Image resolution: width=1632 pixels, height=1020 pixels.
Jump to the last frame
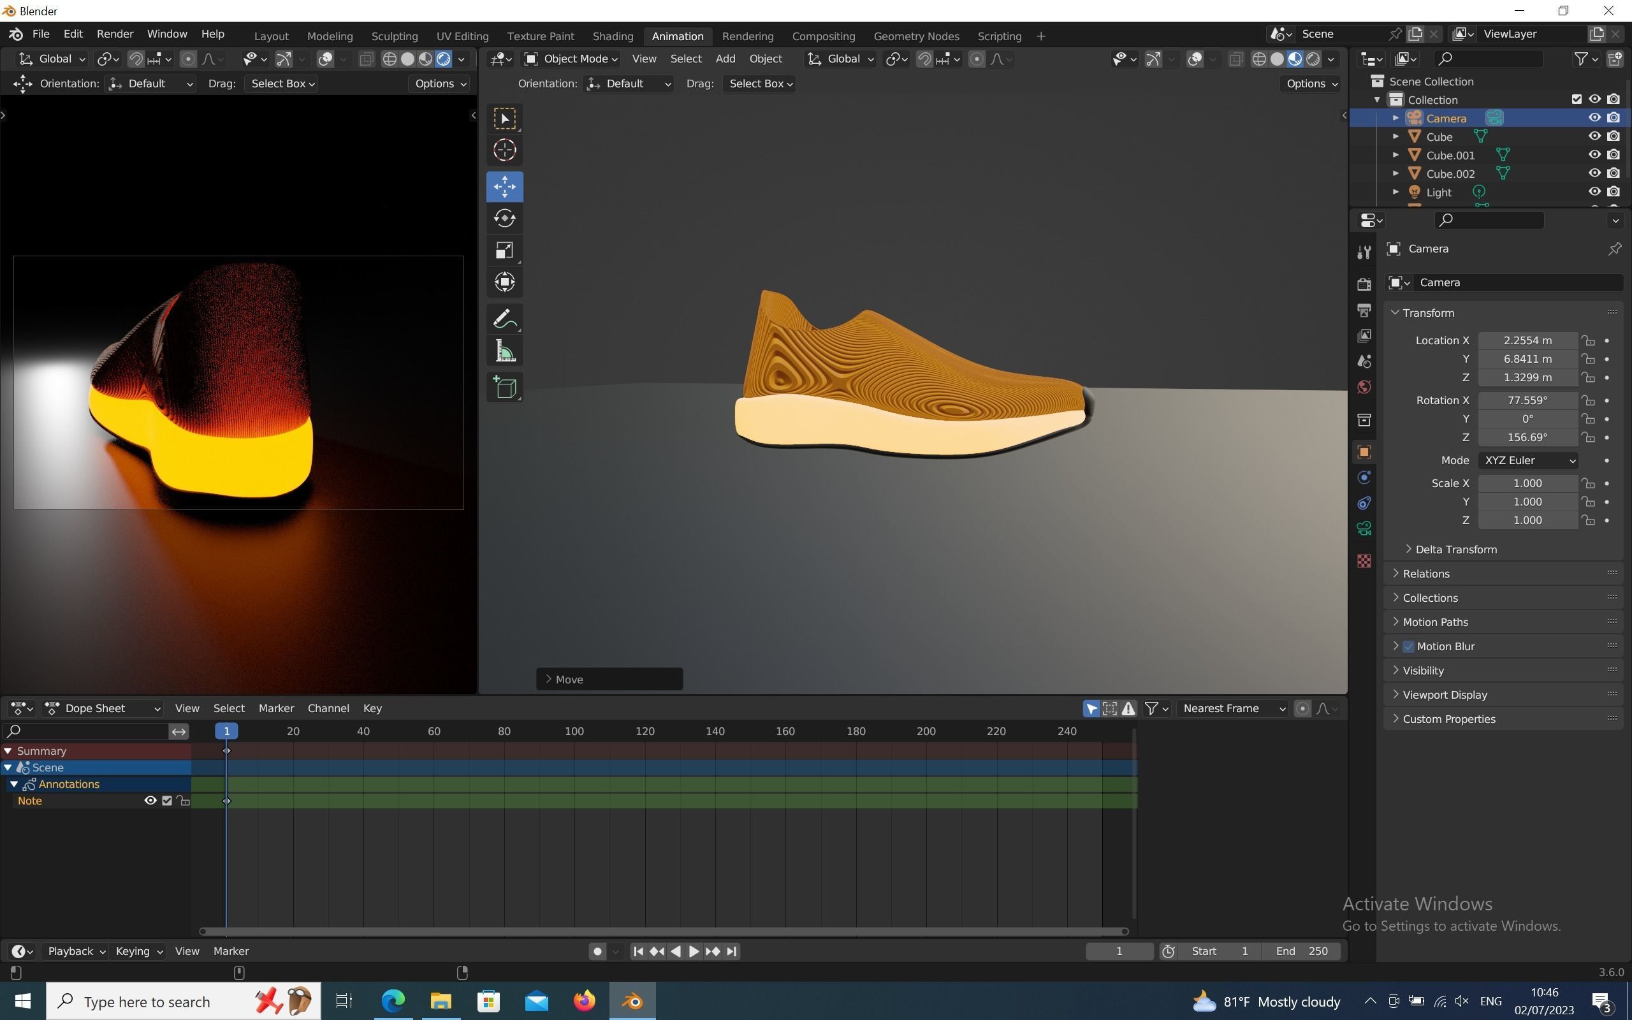tap(732, 951)
